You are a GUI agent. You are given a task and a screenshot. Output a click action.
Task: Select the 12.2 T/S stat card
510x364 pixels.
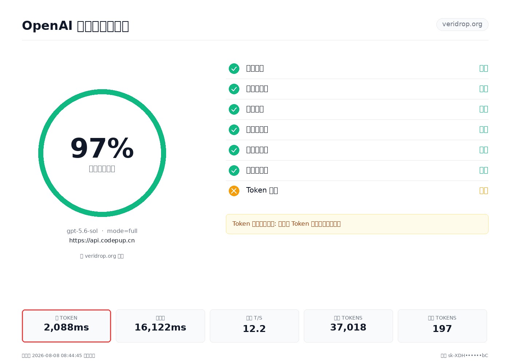(254, 326)
